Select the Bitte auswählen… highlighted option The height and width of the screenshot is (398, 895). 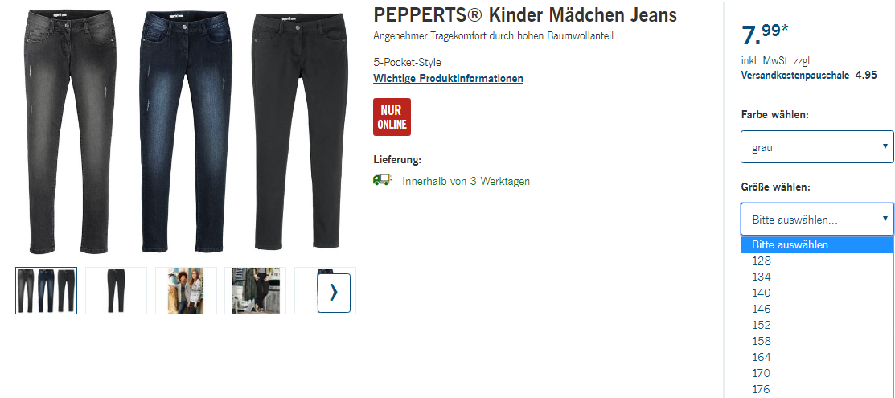(817, 245)
